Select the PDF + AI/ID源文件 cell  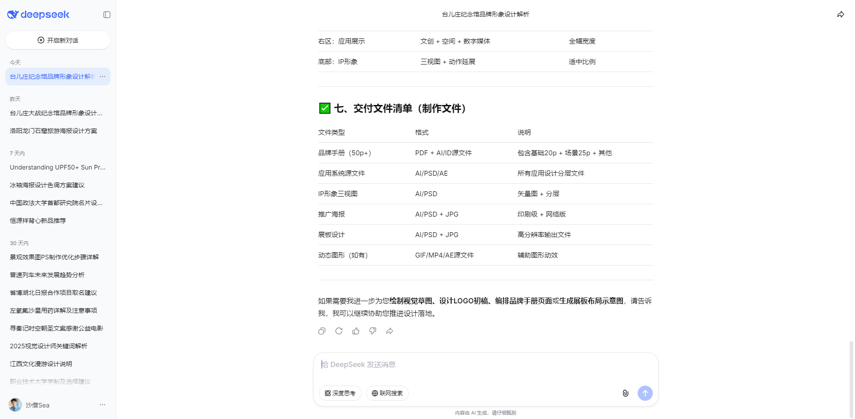point(444,153)
